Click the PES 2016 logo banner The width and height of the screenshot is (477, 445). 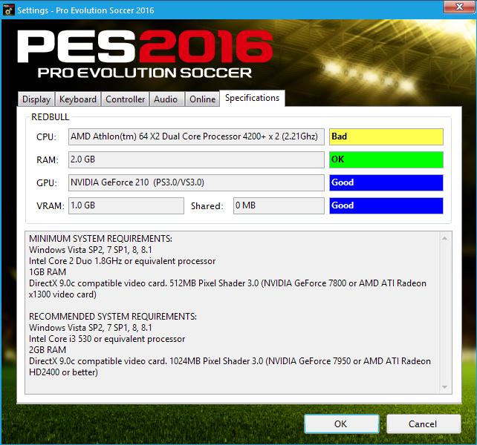coord(145,54)
